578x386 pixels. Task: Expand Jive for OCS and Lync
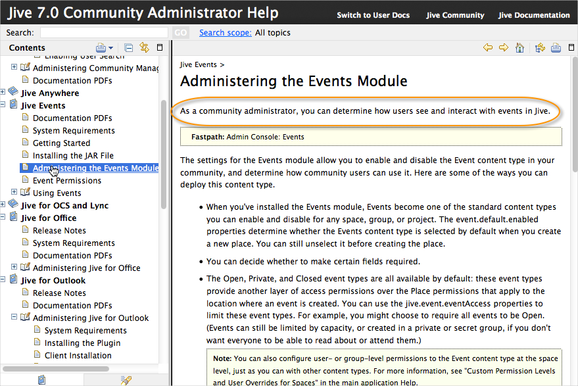(x=3, y=205)
